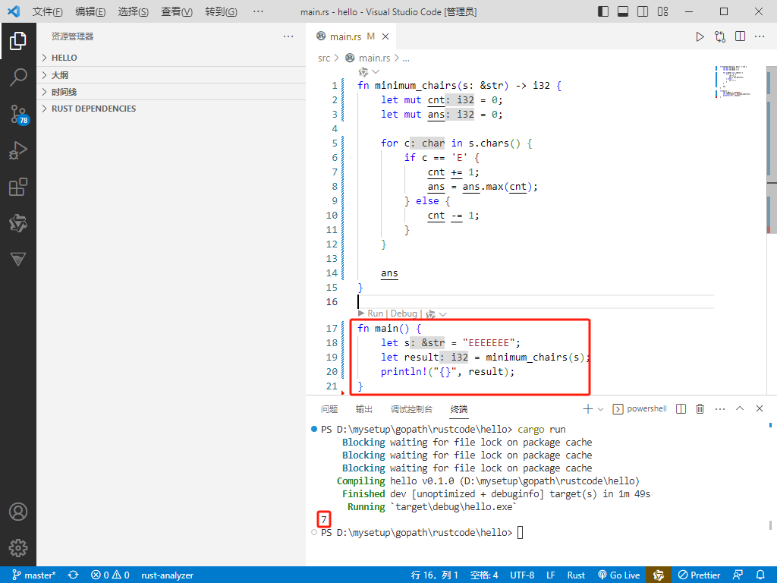
Task: Open the Run and Debug view
Action: coord(18,150)
